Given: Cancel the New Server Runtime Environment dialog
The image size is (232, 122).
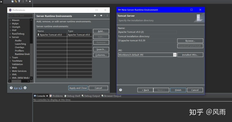Looking at the screenshot, I should pyautogui.click(x=195, y=90).
